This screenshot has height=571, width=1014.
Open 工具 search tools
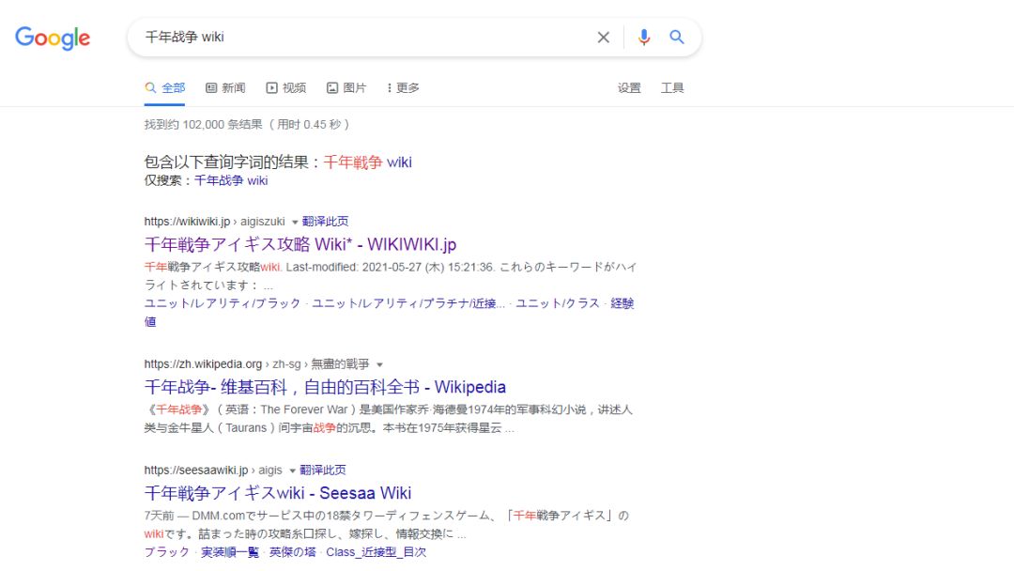point(672,88)
